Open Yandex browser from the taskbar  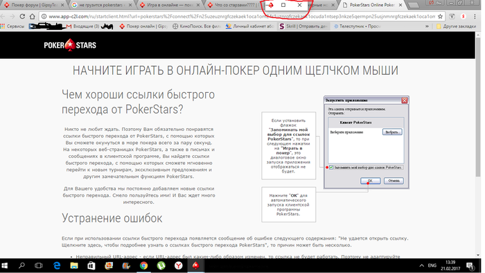click(179, 265)
